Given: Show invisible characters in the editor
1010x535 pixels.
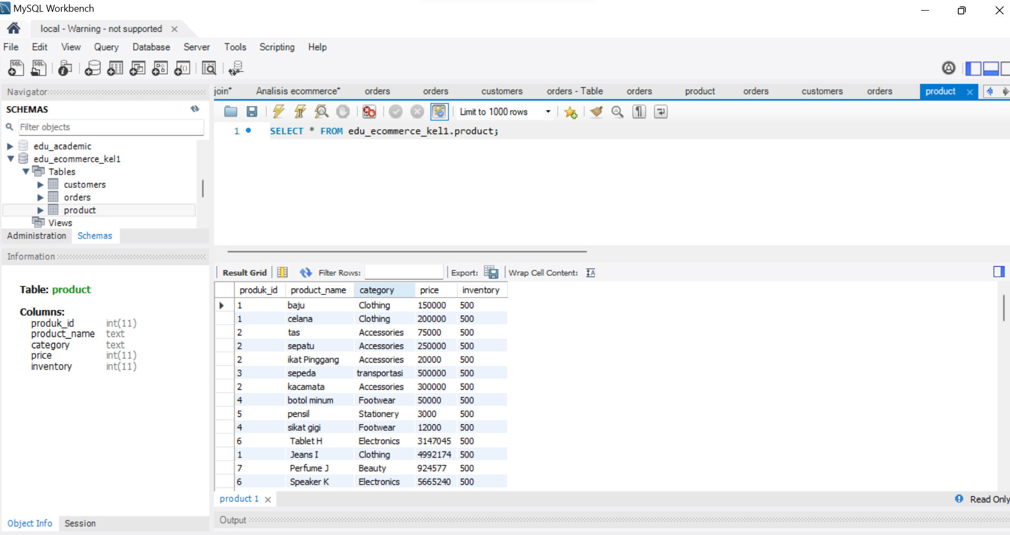Looking at the screenshot, I should (x=638, y=112).
